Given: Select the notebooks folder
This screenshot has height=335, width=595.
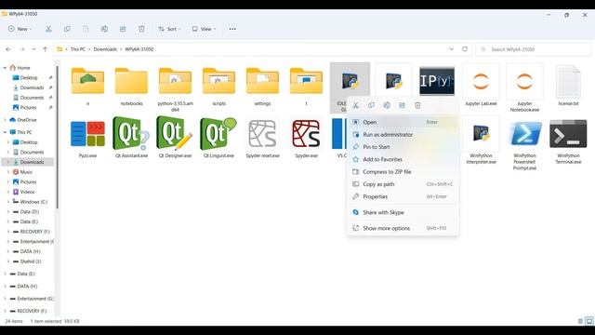Looking at the screenshot, I should 131,81.
